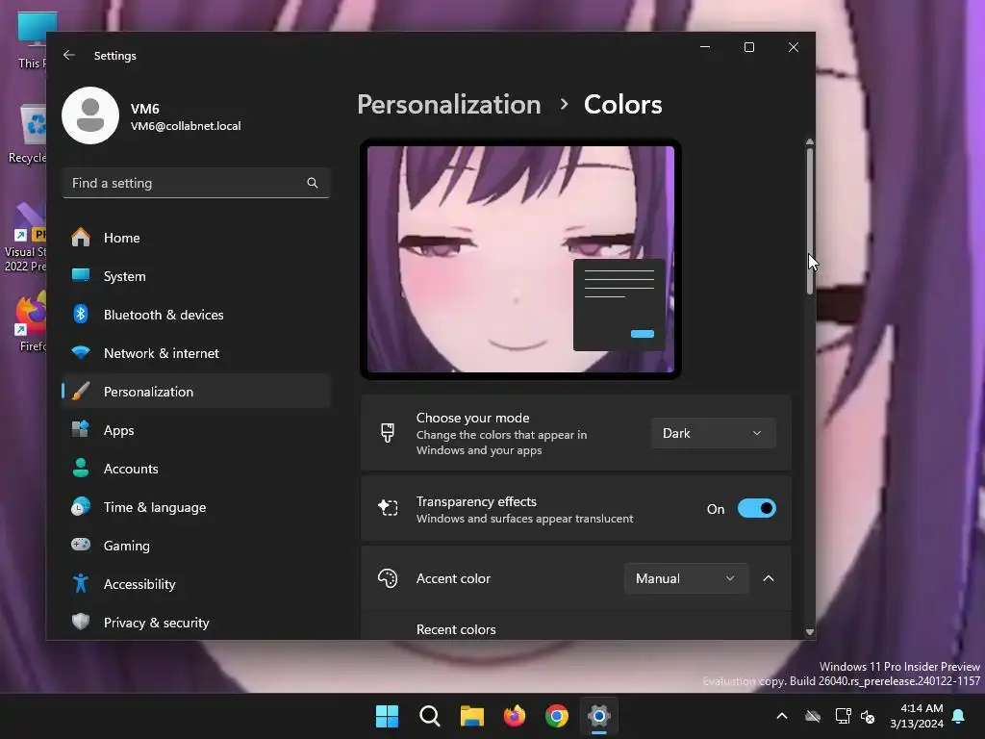985x739 pixels.
Task: Open the Dark mode dropdown
Action: [713, 433]
